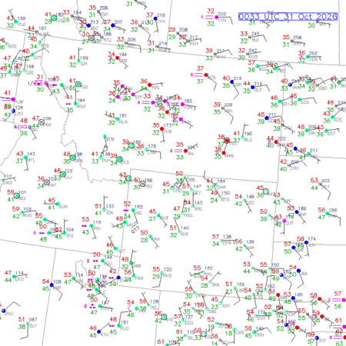Select the HZE station label
Image resolution: width=346 pixels, height=346 pixels.
[338, 120]
